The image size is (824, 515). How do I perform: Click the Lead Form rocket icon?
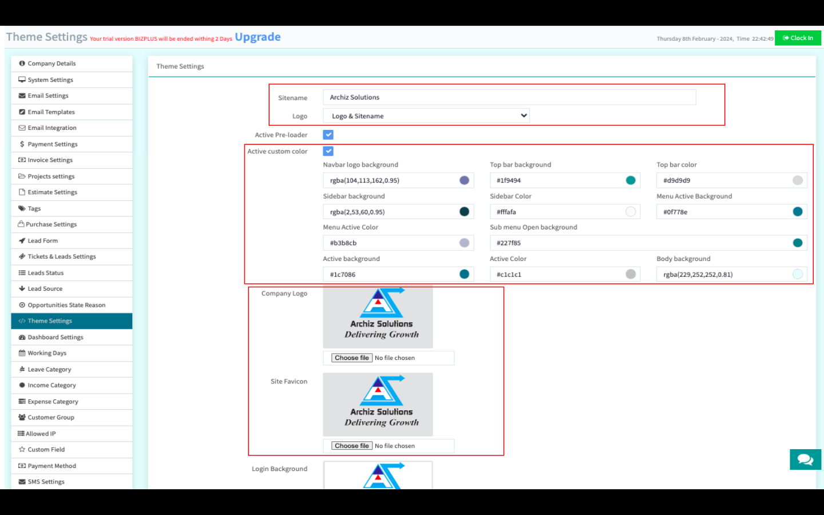(22, 241)
